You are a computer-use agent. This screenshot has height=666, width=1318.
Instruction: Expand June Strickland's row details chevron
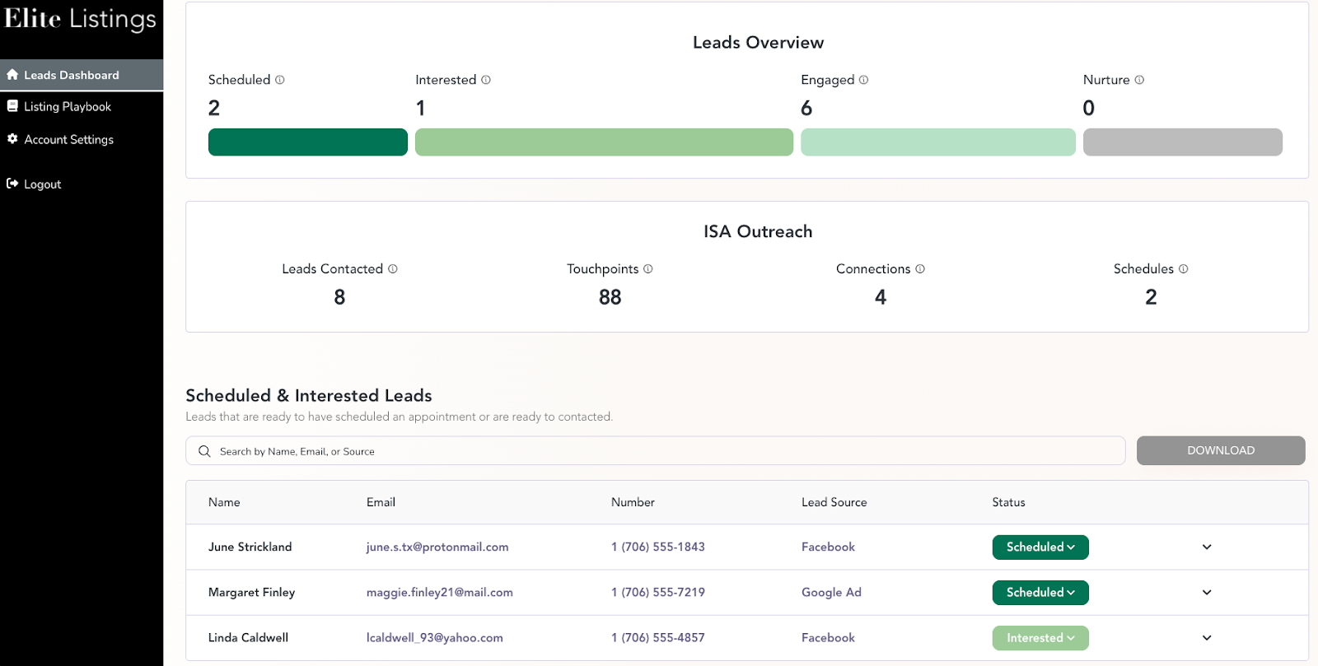pos(1207,547)
